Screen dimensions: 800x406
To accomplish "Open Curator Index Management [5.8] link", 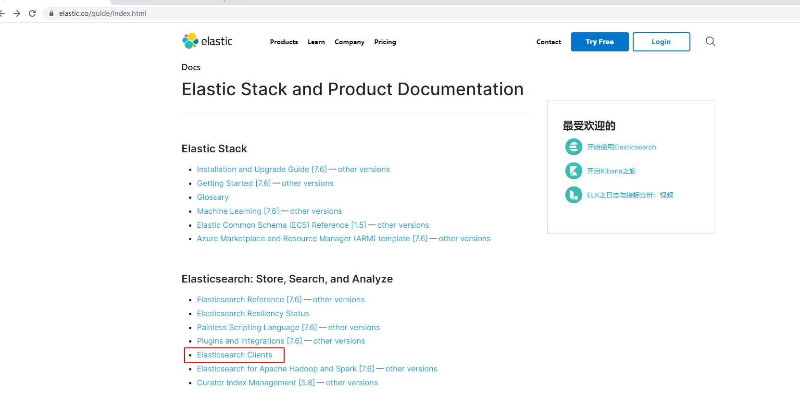I will click(x=256, y=382).
